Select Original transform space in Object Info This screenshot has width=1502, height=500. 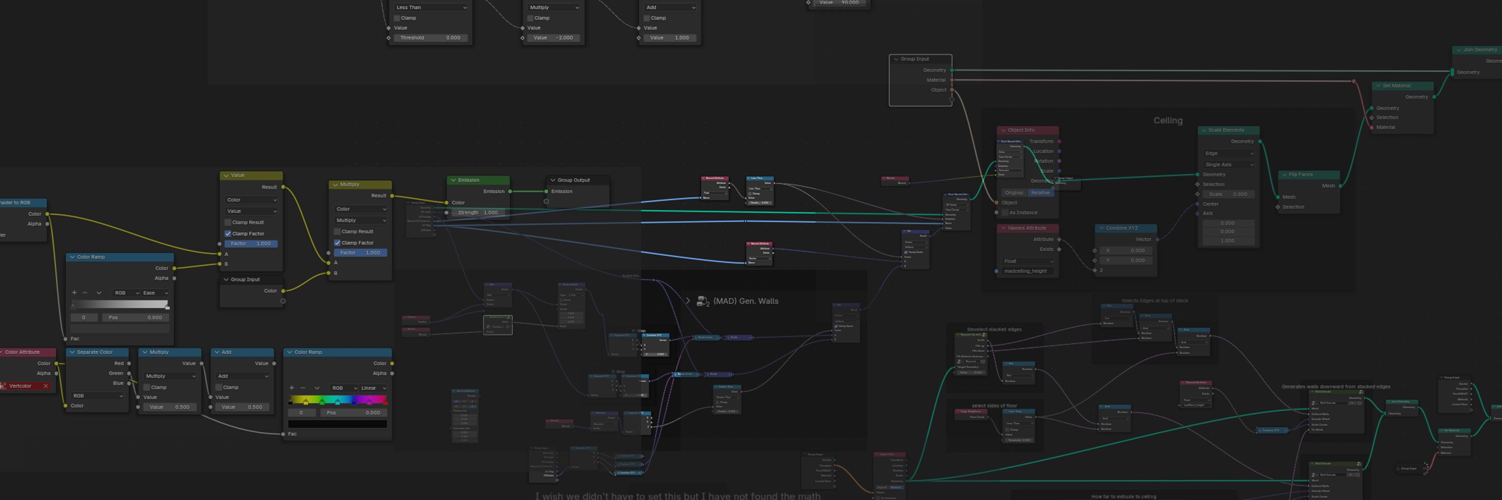coord(1013,192)
